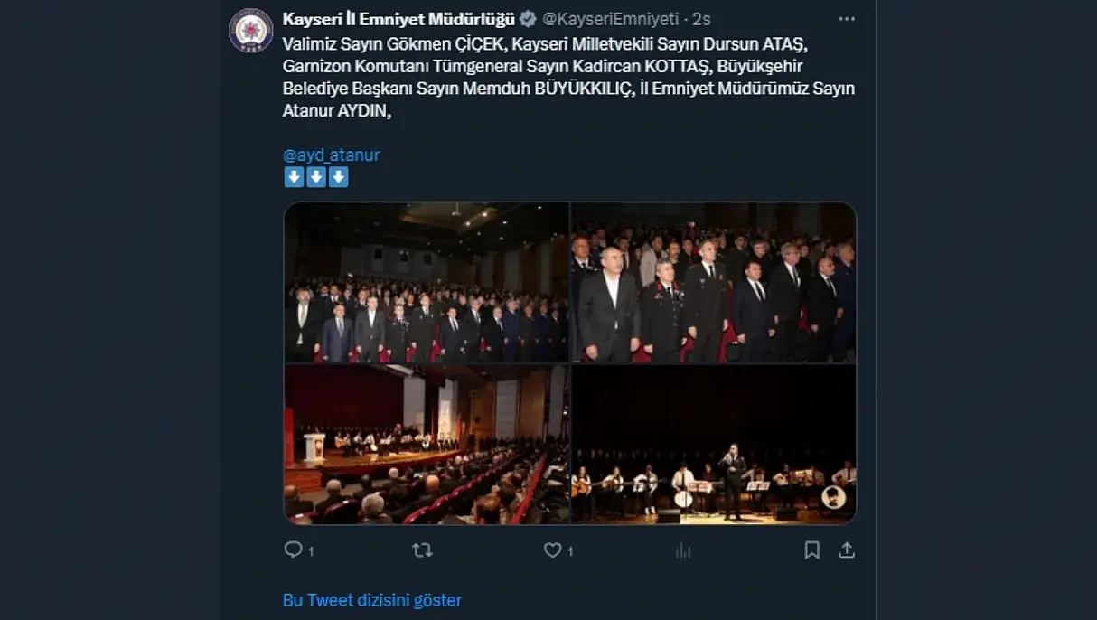Click the @KayseriEmniyeti handle
The width and height of the screenshot is (1097, 620).
coord(611,19)
